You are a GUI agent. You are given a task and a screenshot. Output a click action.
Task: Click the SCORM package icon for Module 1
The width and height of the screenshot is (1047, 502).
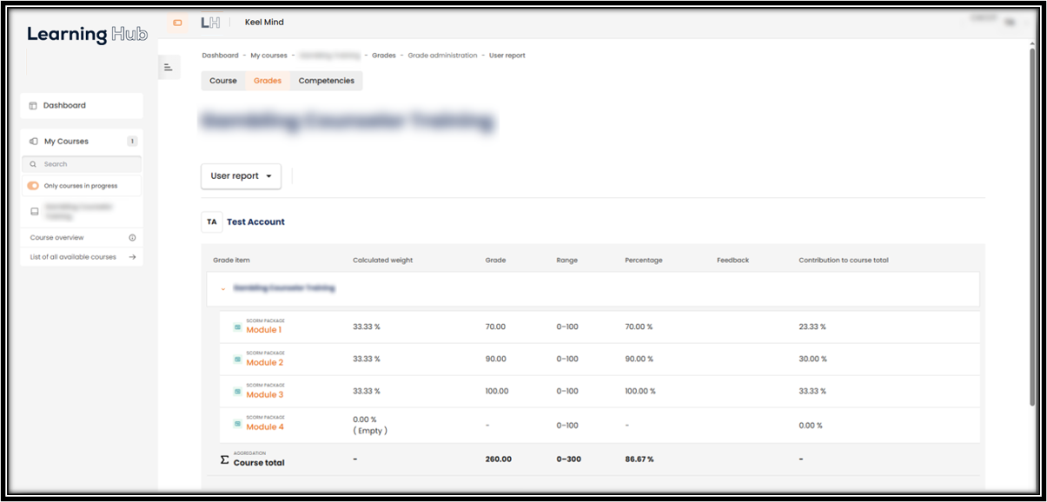(237, 327)
